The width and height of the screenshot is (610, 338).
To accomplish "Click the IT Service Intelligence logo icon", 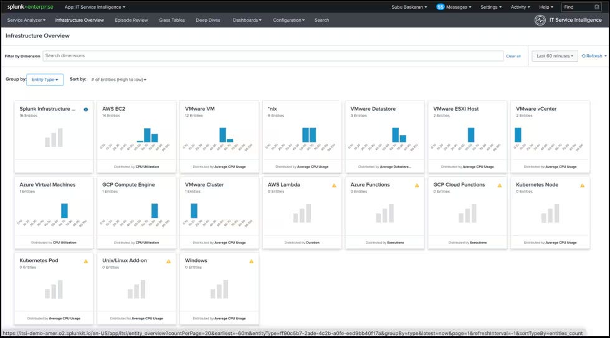I will tap(540, 20).
